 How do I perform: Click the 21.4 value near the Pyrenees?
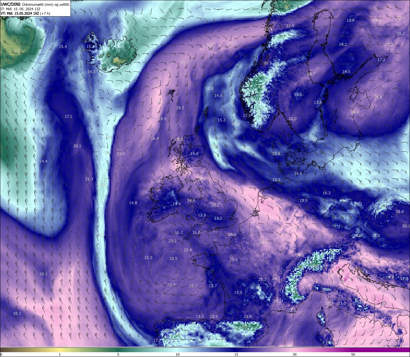(248, 317)
